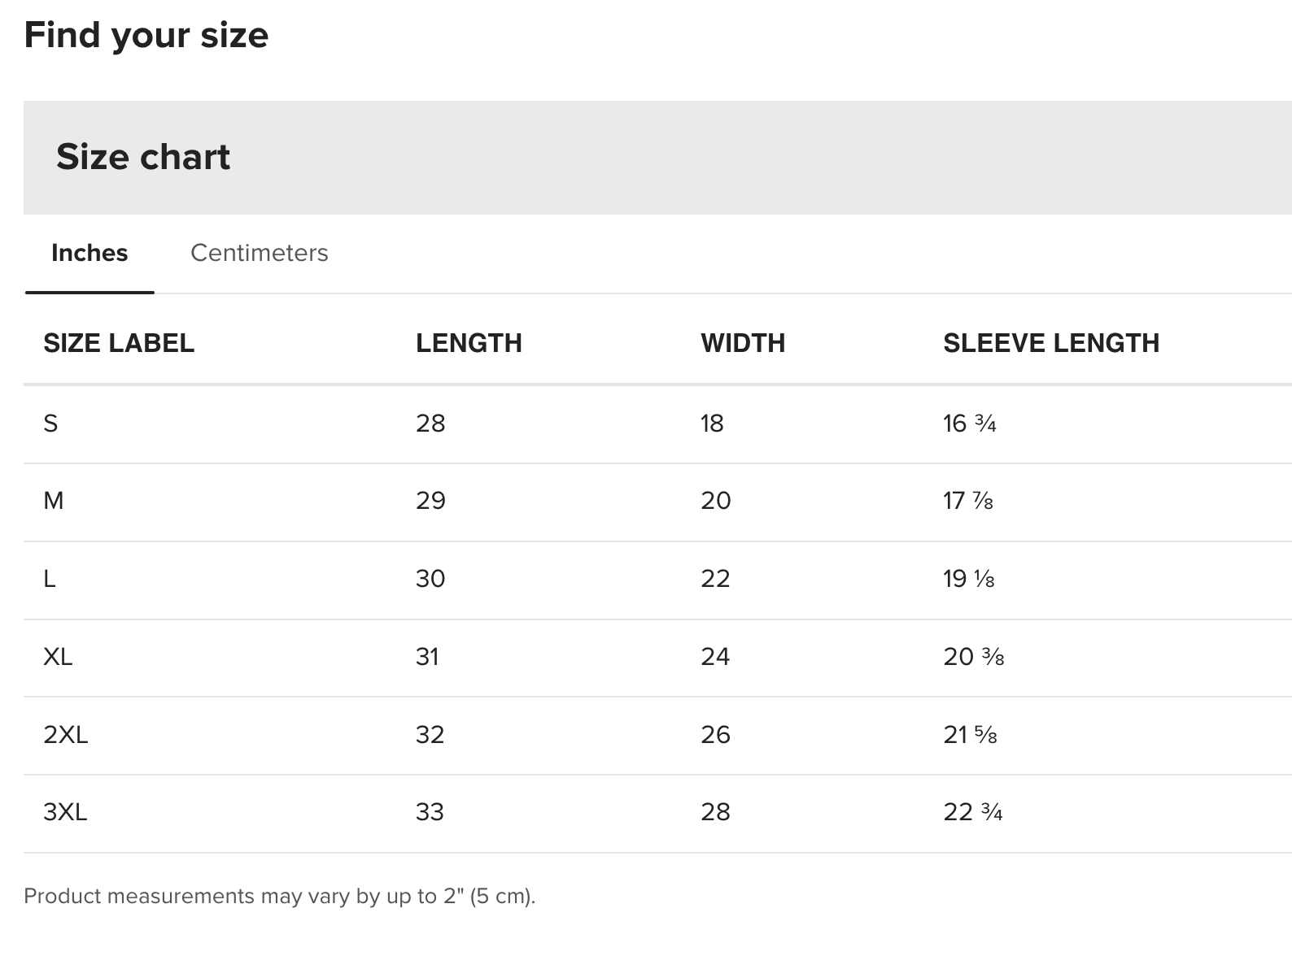Click the 'Find your size' title
1292x956 pixels.
tap(146, 35)
